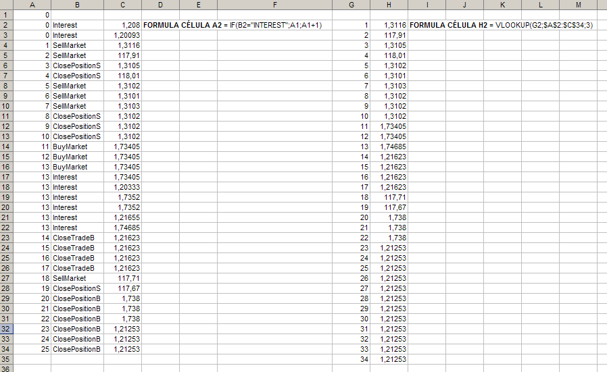Click BuyMarket cell in row 14
The width and height of the screenshot is (607, 372).
[x=77, y=147]
